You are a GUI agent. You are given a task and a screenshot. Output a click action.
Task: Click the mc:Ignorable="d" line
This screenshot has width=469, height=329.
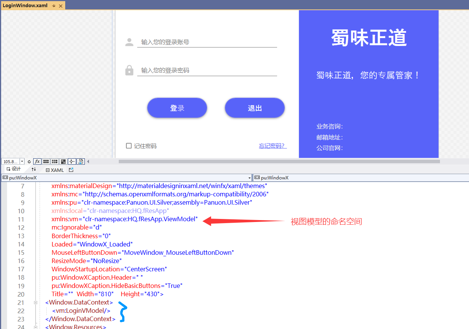(77, 228)
